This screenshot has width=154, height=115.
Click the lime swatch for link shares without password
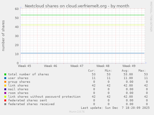[x=5, y=97]
